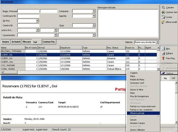The width and height of the screenshot is (178, 132).
Task: Click the Curata button label
Action: pos(169,17)
